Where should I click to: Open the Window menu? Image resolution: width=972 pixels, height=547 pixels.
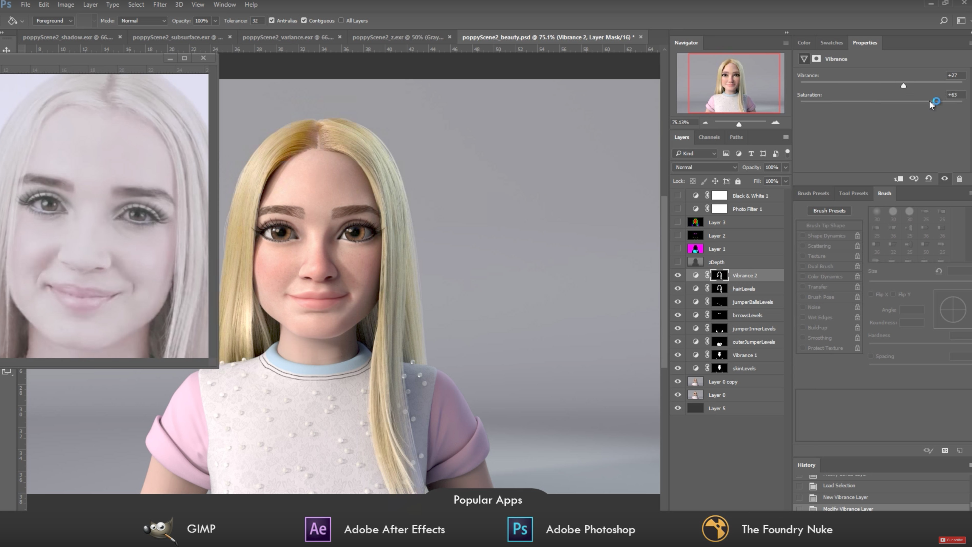(x=225, y=5)
